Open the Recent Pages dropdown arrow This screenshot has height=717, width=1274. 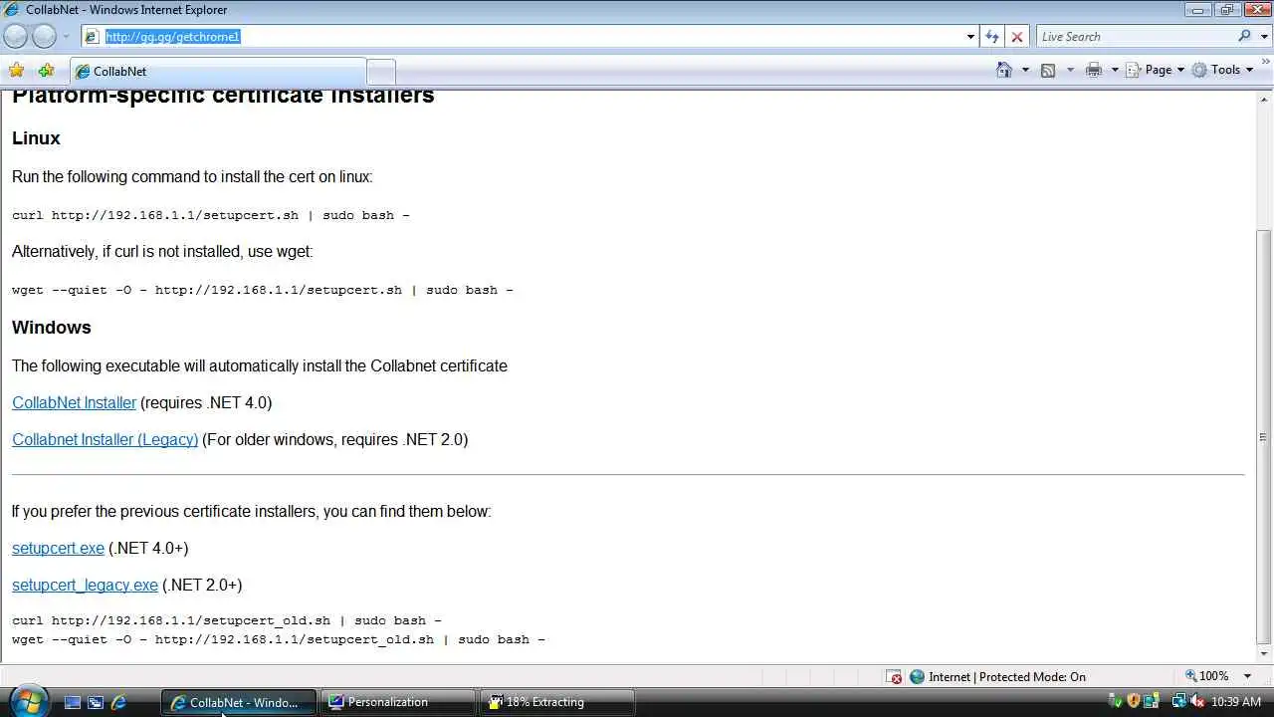point(67,37)
